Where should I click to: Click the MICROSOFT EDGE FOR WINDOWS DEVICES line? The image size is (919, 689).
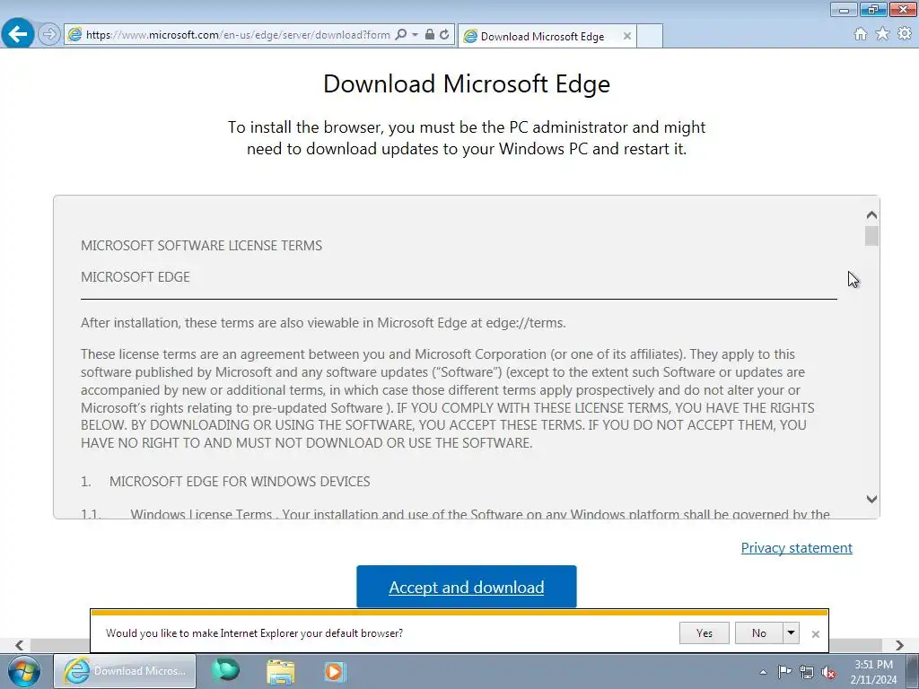pyautogui.click(x=240, y=482)
